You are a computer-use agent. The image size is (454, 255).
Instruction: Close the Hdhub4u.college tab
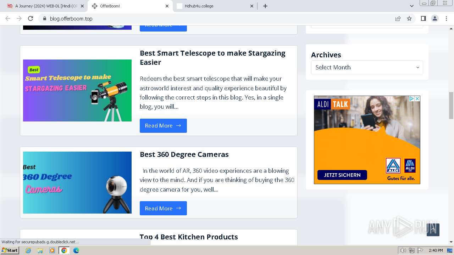tap(252, 6)
